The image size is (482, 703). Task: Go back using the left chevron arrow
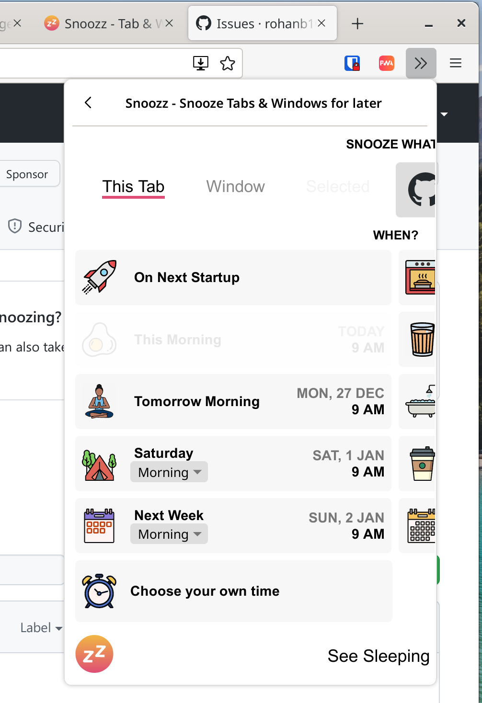click(88, 102)
